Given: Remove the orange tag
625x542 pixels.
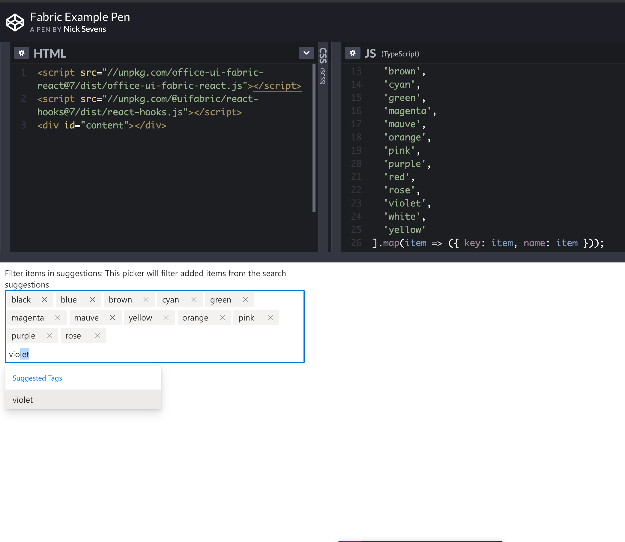Looking at the screenshot, I should click(x=223, y=318).
